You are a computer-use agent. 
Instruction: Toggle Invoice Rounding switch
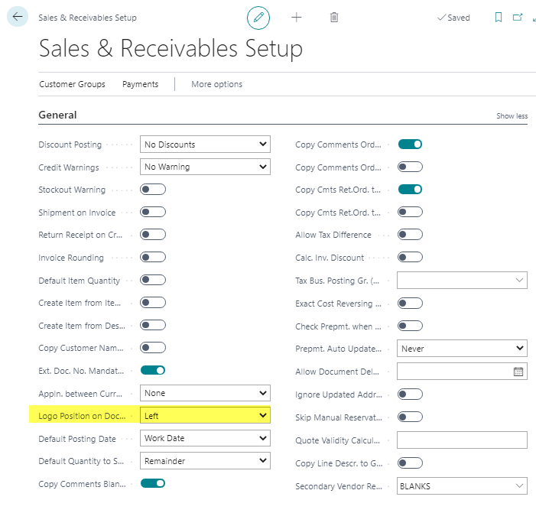click(153, 258)
